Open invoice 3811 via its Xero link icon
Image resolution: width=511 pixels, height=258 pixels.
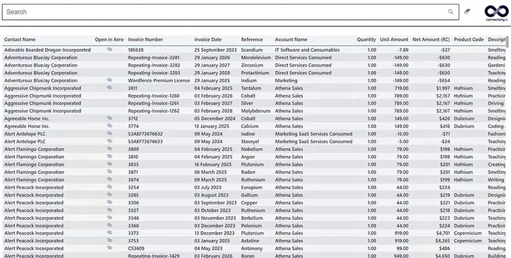coord(109,88)
